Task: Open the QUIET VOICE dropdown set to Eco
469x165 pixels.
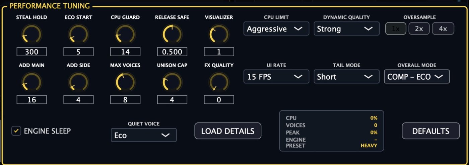Action: [144, 135]
